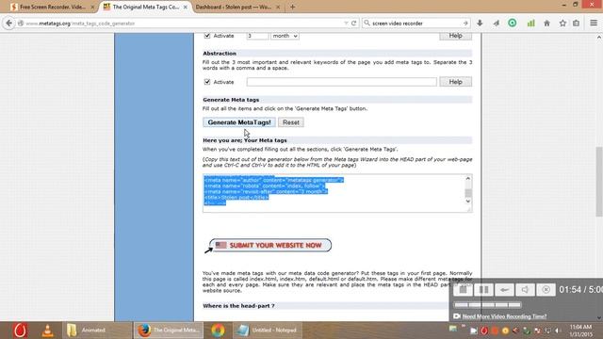Viewport: 603px width, 339px height.
Task: Open the network icon in system tray
Action: (x=547, y=331)
